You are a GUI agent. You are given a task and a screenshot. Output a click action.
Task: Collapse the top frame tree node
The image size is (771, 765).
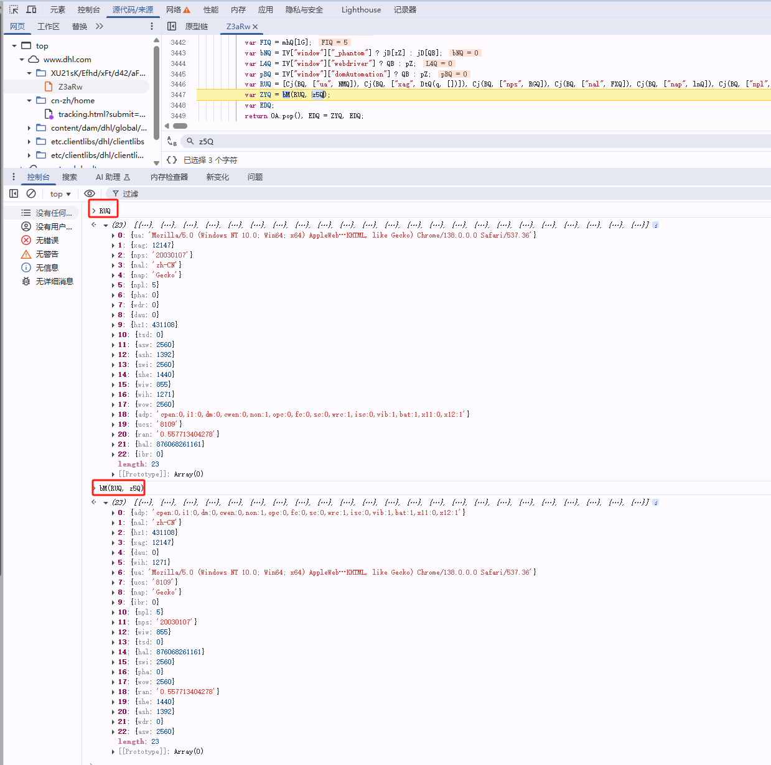point(14,46)
